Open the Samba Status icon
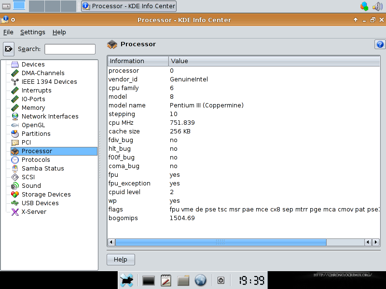 click(15, 168)
